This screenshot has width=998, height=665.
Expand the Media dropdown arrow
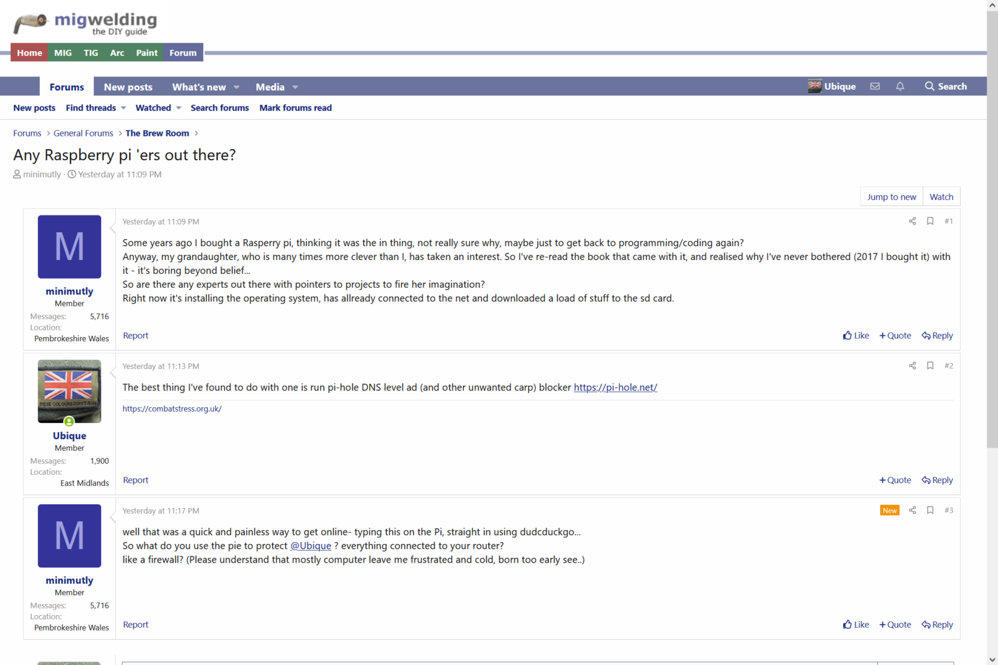[295, 87]
